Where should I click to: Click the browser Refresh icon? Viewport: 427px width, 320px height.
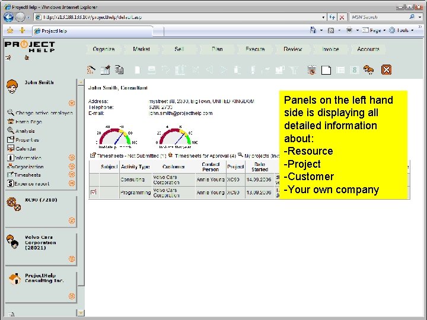pyautogui.click(x=332, y=17)
